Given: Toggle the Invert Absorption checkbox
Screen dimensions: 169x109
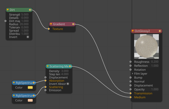Looking at the screenshot, I should click(x=68, y=84).
